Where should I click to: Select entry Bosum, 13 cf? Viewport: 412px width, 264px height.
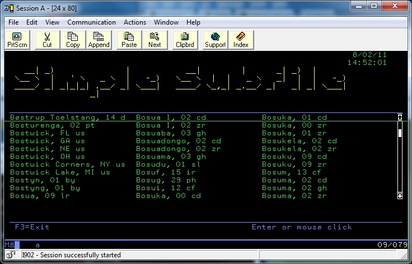(x=292, y=172)
